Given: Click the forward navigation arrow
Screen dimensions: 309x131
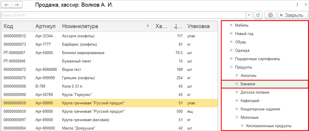Looking at the screenshot, I should 17,5.
